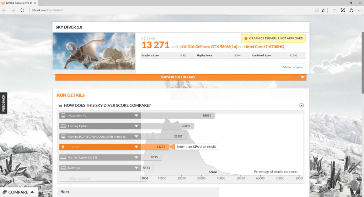Click the Gaming laptop (2013) icon
The image size is (364, 197).
click(63, 157)
